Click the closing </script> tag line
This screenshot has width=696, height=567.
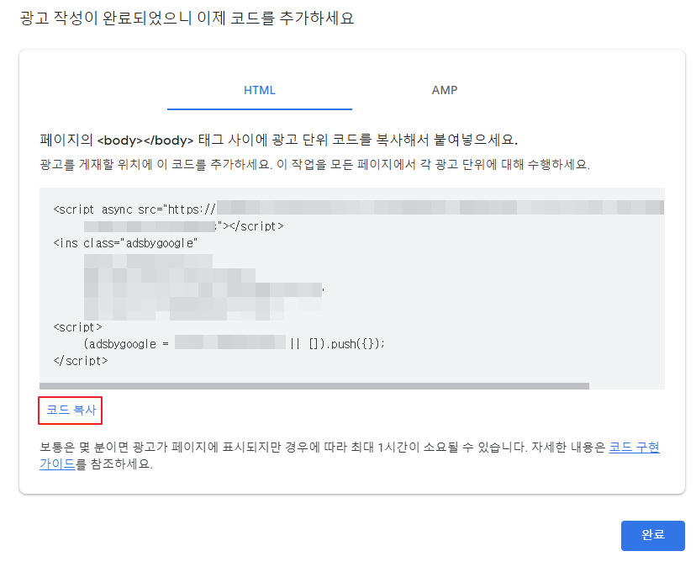pyautogui.click(x=81, y=361)
